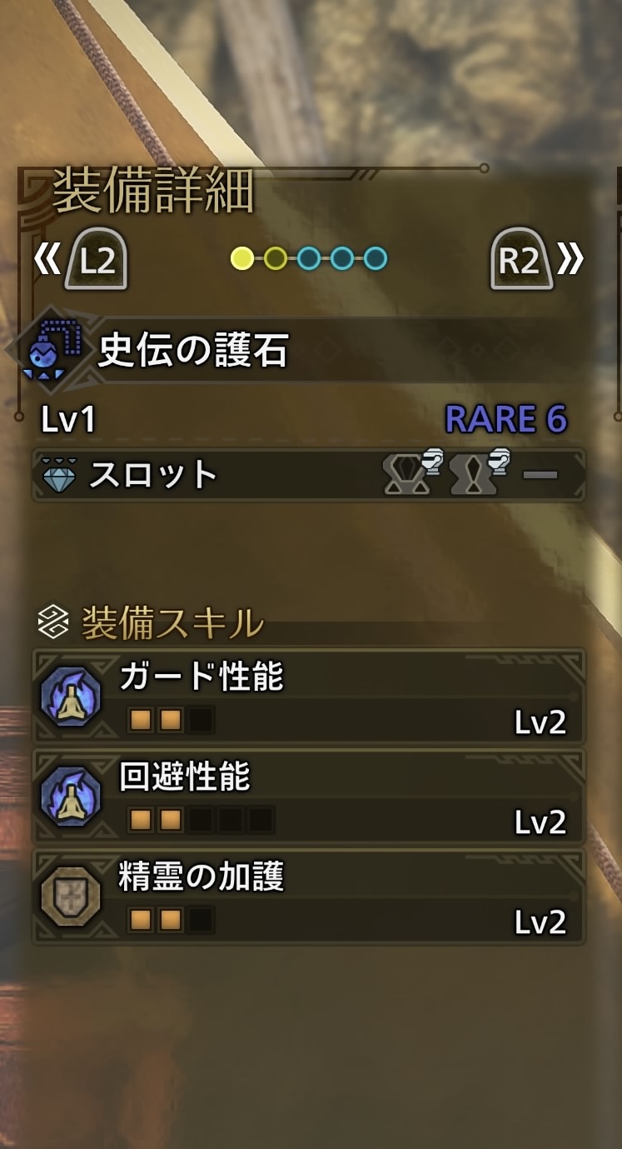Go to next page with right double chevron
Image resolution: width=622 pixels, height=1149 pixels.
point(570,259)
